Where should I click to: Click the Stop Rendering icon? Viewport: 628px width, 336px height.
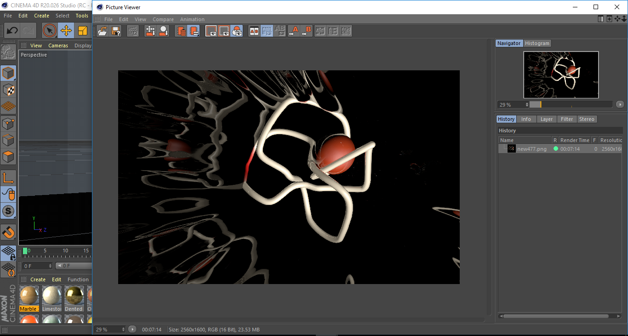133,31
